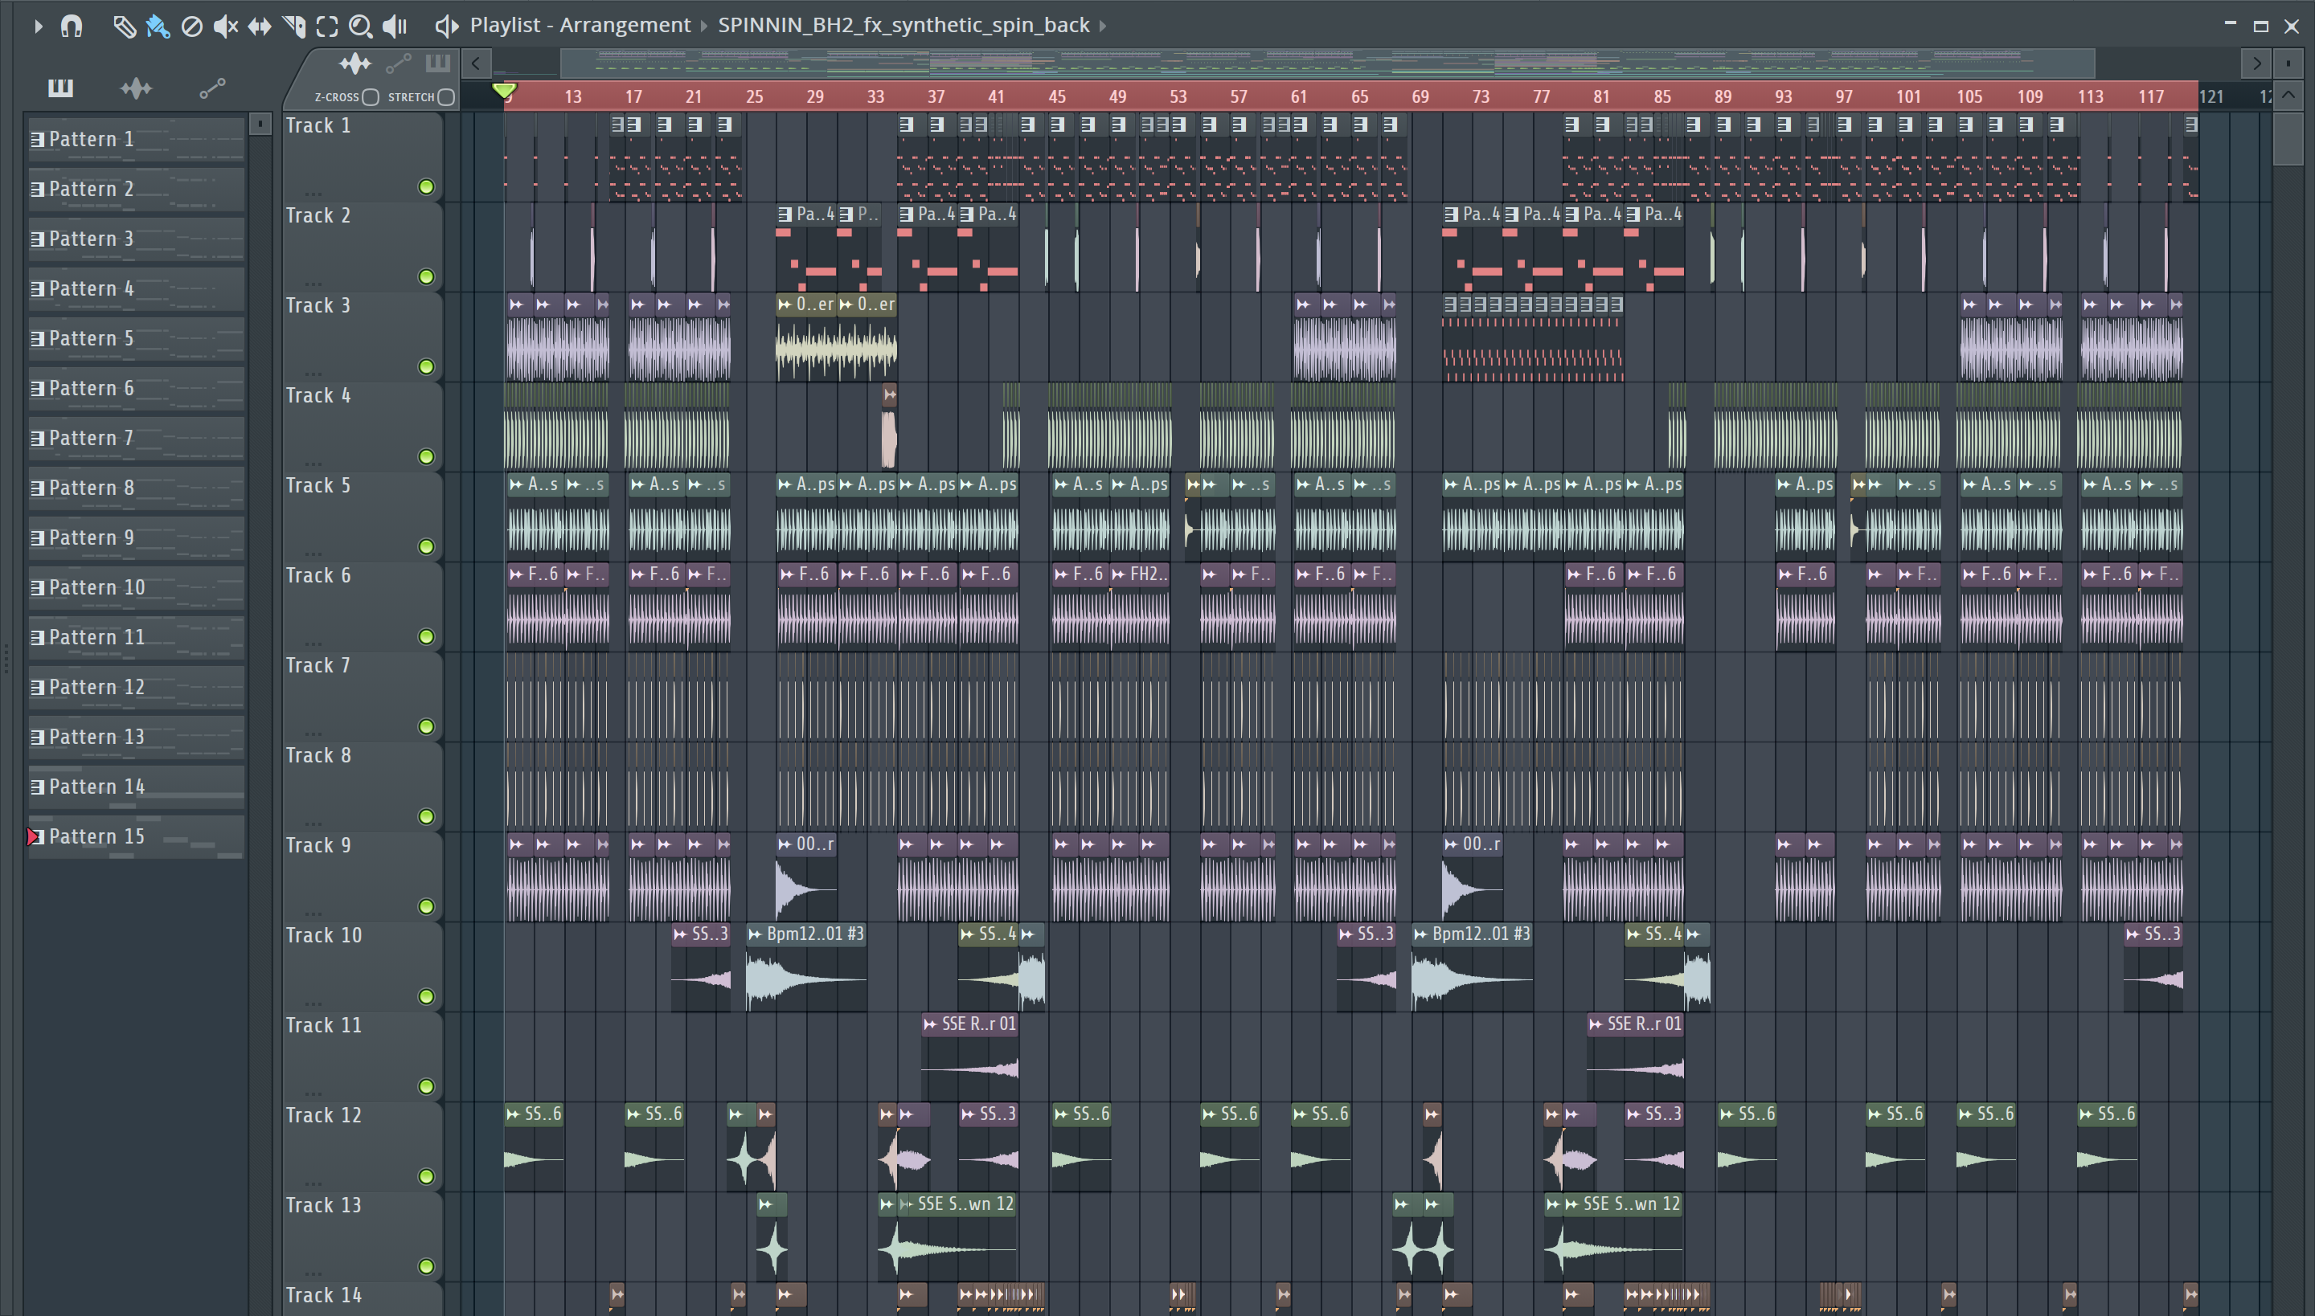Mute Track 2 with its green LED
Screen dimensions: 2315x1316
pos(426,276)
